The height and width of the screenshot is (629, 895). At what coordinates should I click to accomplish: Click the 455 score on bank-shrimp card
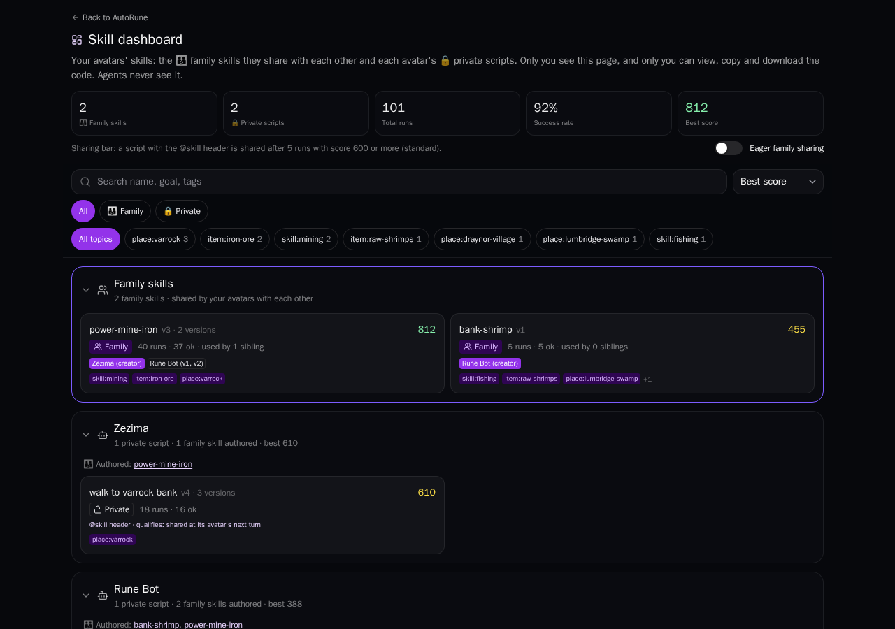(x=796, y=330)
